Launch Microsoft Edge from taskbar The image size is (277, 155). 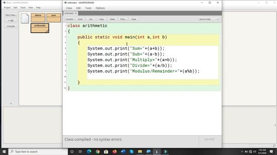point(89,152)
